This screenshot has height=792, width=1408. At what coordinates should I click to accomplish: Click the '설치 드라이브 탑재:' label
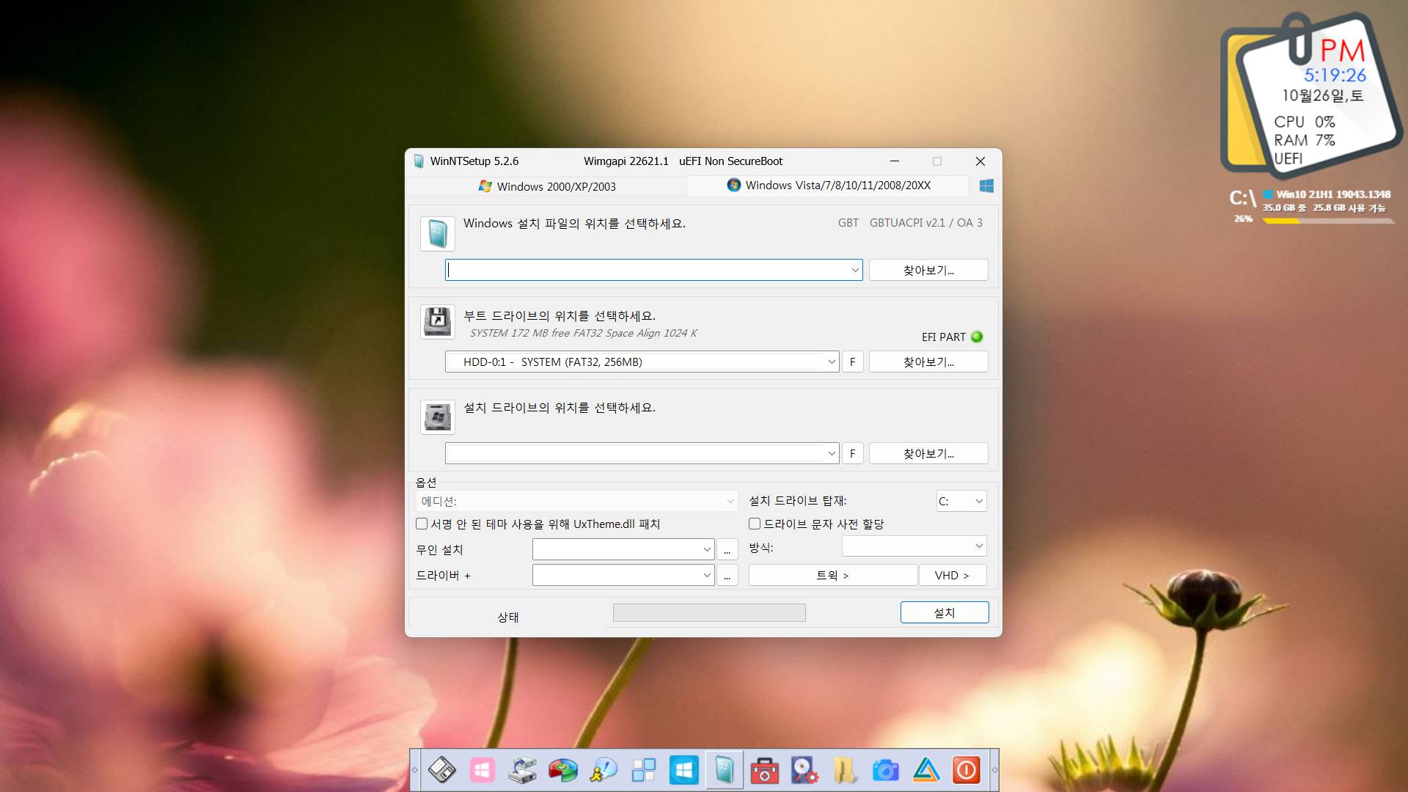tap(797, 501)
